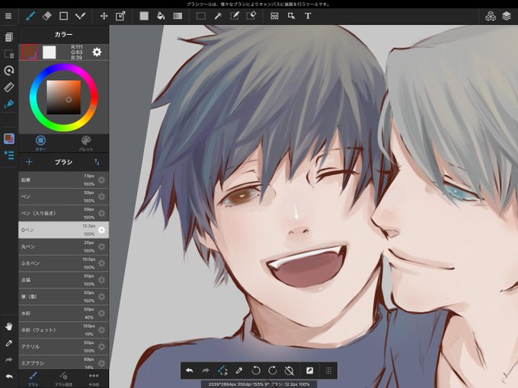Click Undo in floating bottom toolbar
Viewport: 518px width, 388px height.
[189, 371]
